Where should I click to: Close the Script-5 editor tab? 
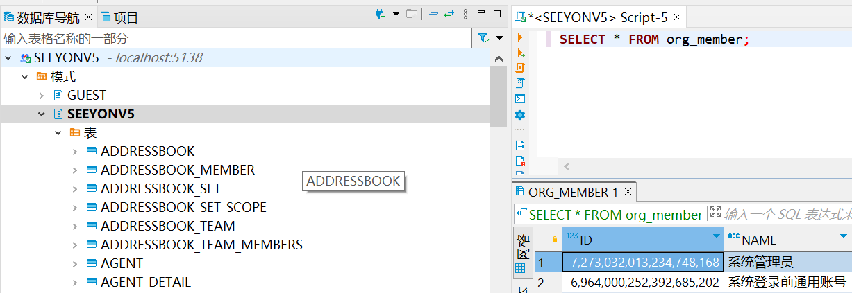pos(678,18)
